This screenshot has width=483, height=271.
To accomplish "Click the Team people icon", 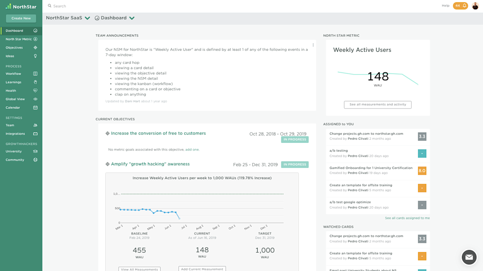I will point(35,125).
